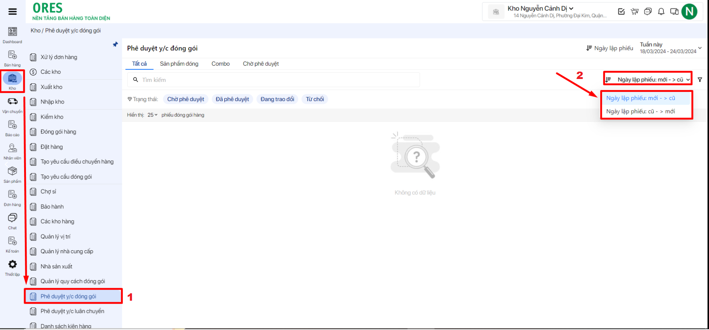
Task: Switch to the Sản phẩm đóng tab
Action: [179, 64]
